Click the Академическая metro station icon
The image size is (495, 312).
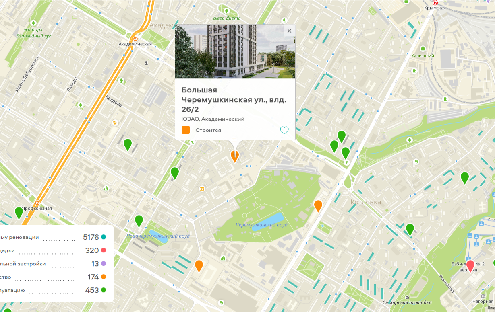(x=135, y=39)
